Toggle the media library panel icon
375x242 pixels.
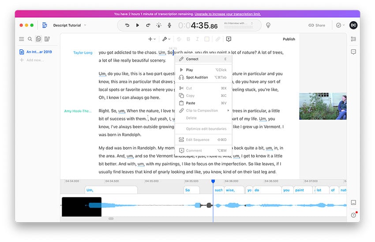point(47,39)
